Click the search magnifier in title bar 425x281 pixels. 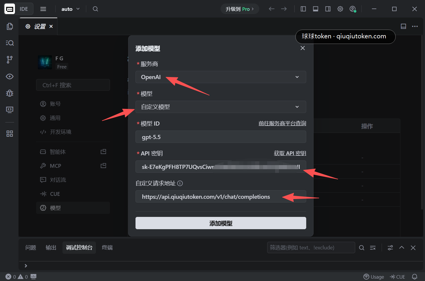point(95,9)
